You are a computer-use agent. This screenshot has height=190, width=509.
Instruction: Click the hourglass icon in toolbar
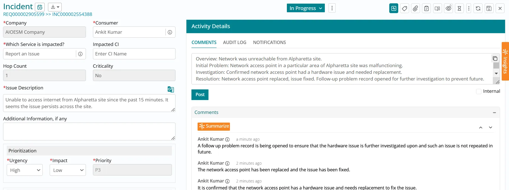[459, 8]
